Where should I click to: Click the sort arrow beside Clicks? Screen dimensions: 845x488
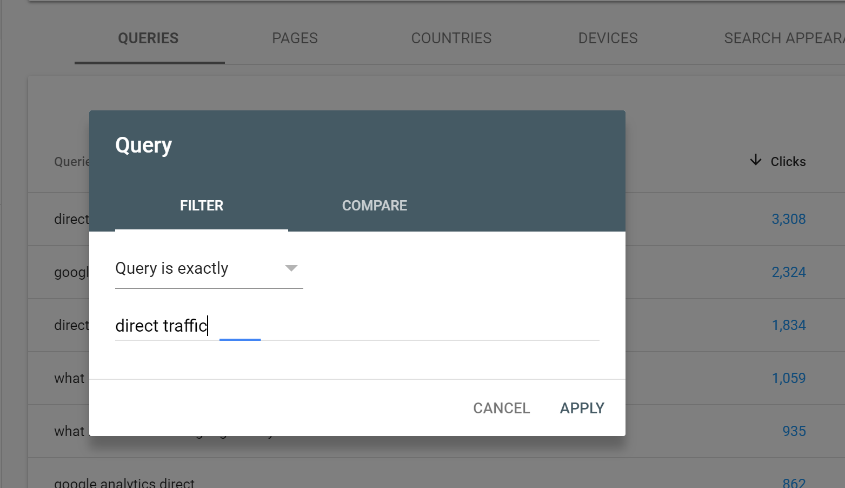click(756, 161)
